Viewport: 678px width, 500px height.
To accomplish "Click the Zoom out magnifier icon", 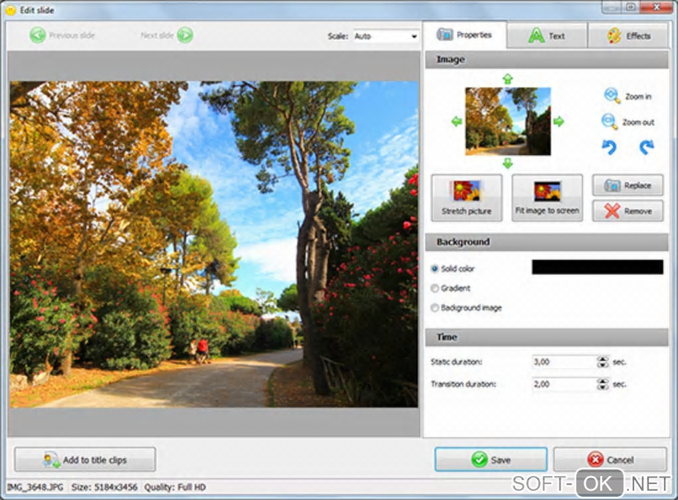I will [610, 122].
